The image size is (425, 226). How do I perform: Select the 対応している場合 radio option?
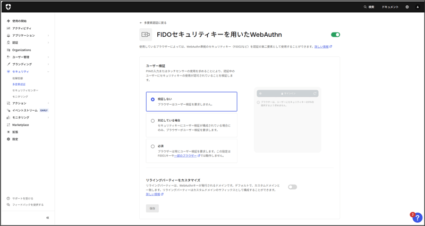point(152,121)
